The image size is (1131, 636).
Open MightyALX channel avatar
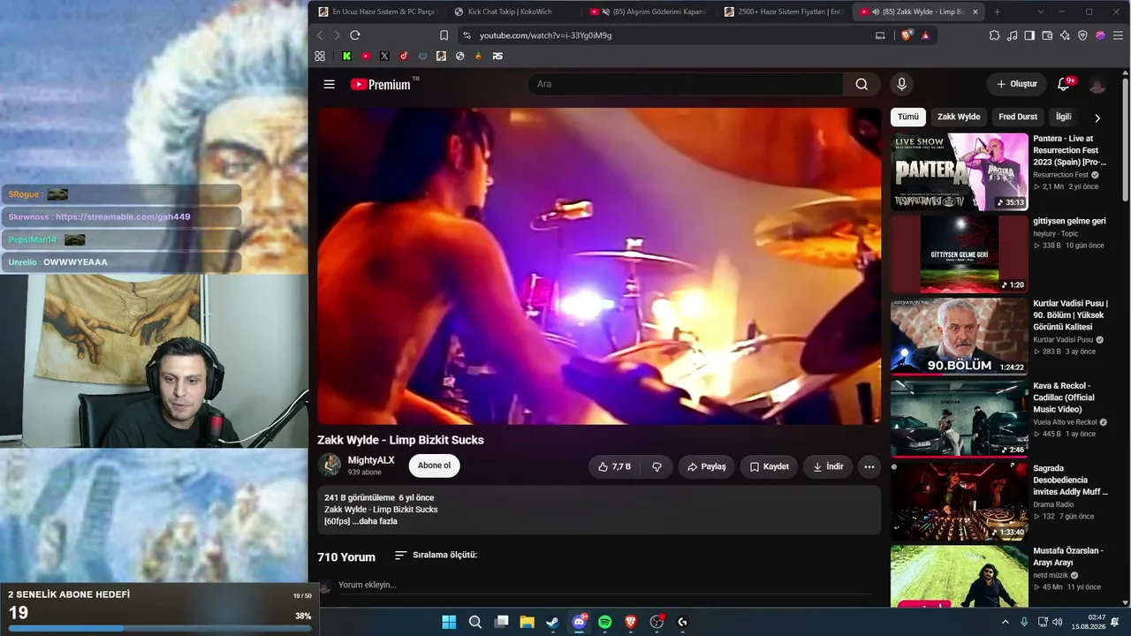[x=330, y=466]
